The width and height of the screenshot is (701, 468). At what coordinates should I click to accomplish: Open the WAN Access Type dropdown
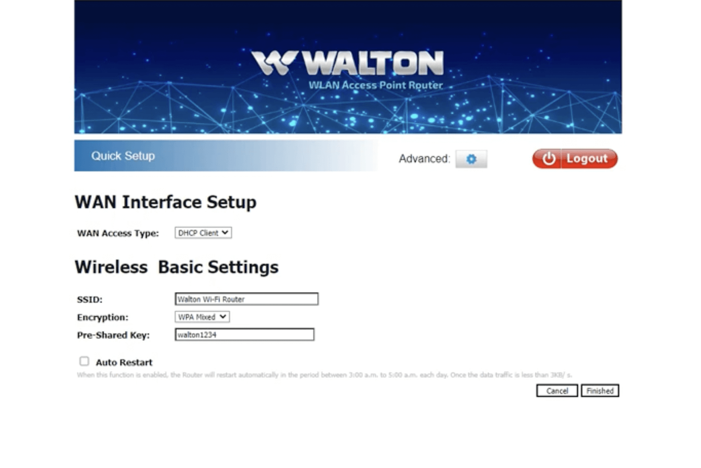[x=203, y=233]
